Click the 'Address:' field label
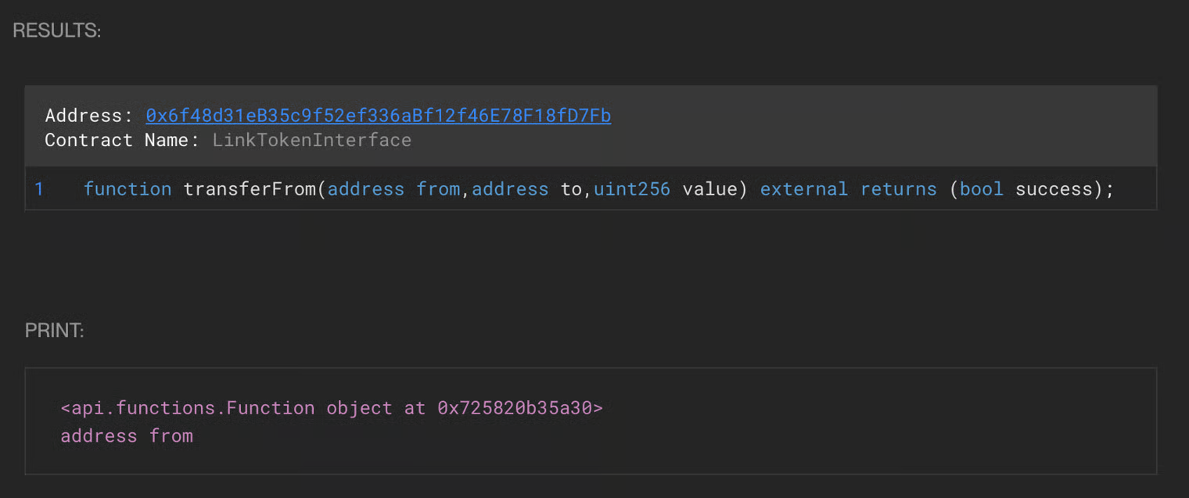This screenshot has height=498, width=1189. [x=88, y=116]
